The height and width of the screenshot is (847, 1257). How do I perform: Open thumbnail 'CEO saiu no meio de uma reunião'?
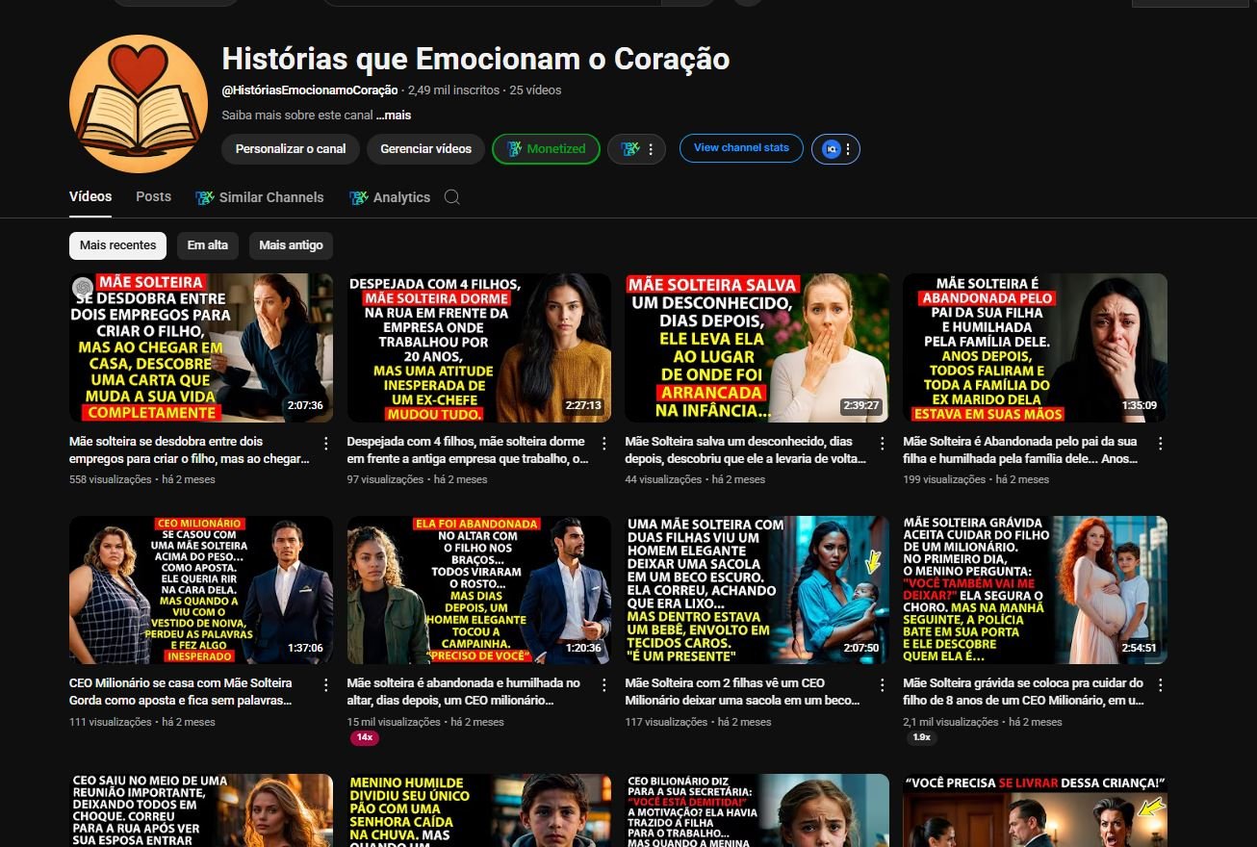201,810
